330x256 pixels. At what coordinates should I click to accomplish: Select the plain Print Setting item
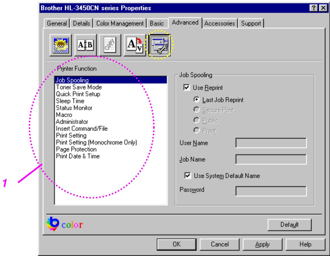[x=111, y=135]
